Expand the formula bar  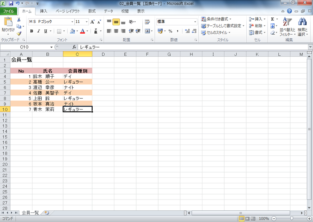(x=310, y=47)
